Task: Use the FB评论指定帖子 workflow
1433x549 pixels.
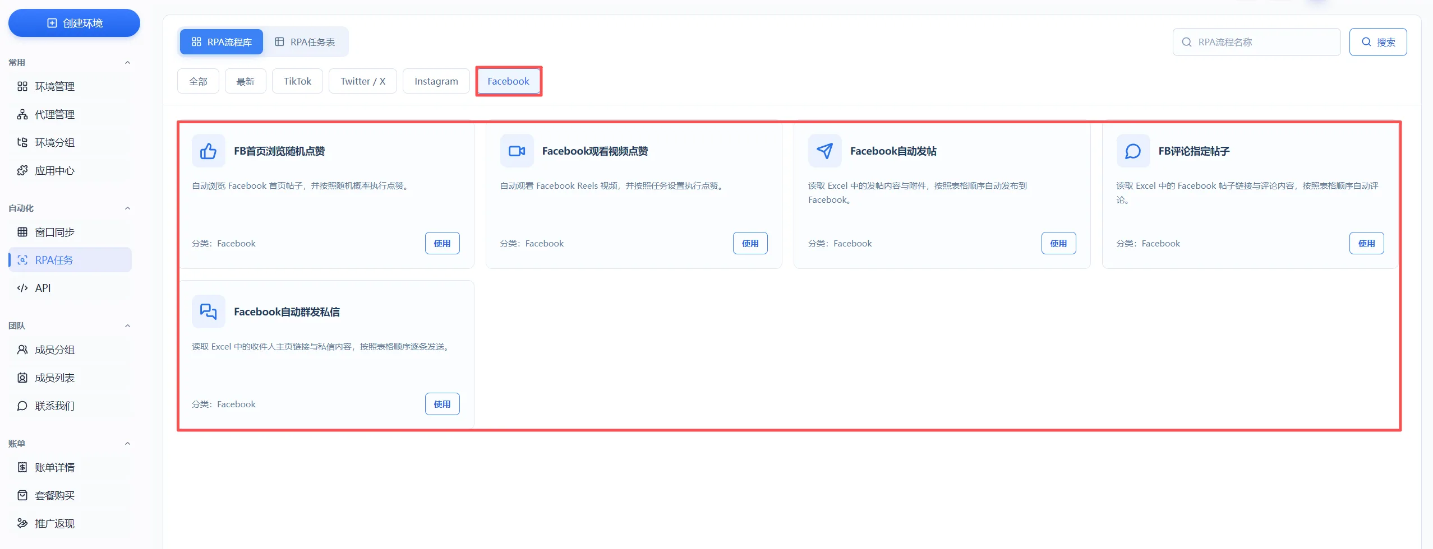Action: pyautogui.click(x=1366, y=243)
